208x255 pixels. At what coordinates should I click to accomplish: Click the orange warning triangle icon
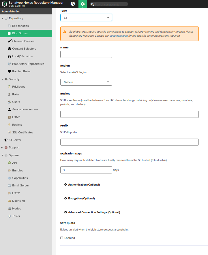tap(65, 32)
